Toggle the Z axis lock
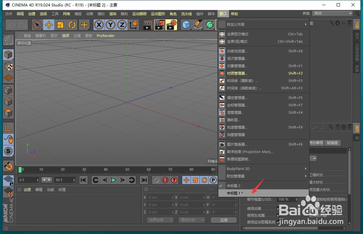363x234 pixels. (x=122, y=25)
